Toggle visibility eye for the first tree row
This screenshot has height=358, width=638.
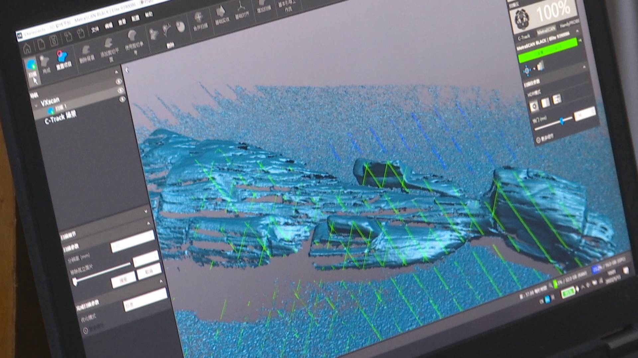(119, 81)
